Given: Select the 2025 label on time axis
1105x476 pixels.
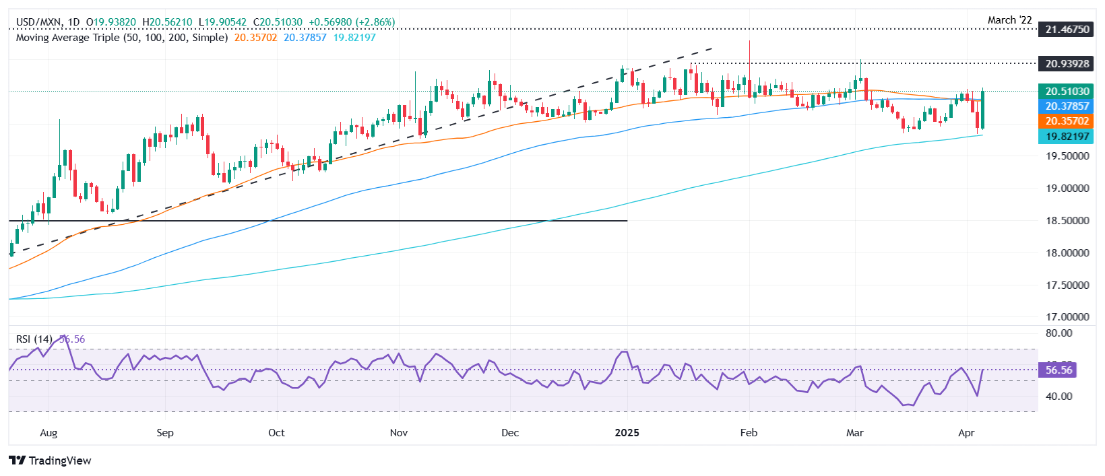Looking at the screenshot, I should pyautogui.click(x=627, y=433).
